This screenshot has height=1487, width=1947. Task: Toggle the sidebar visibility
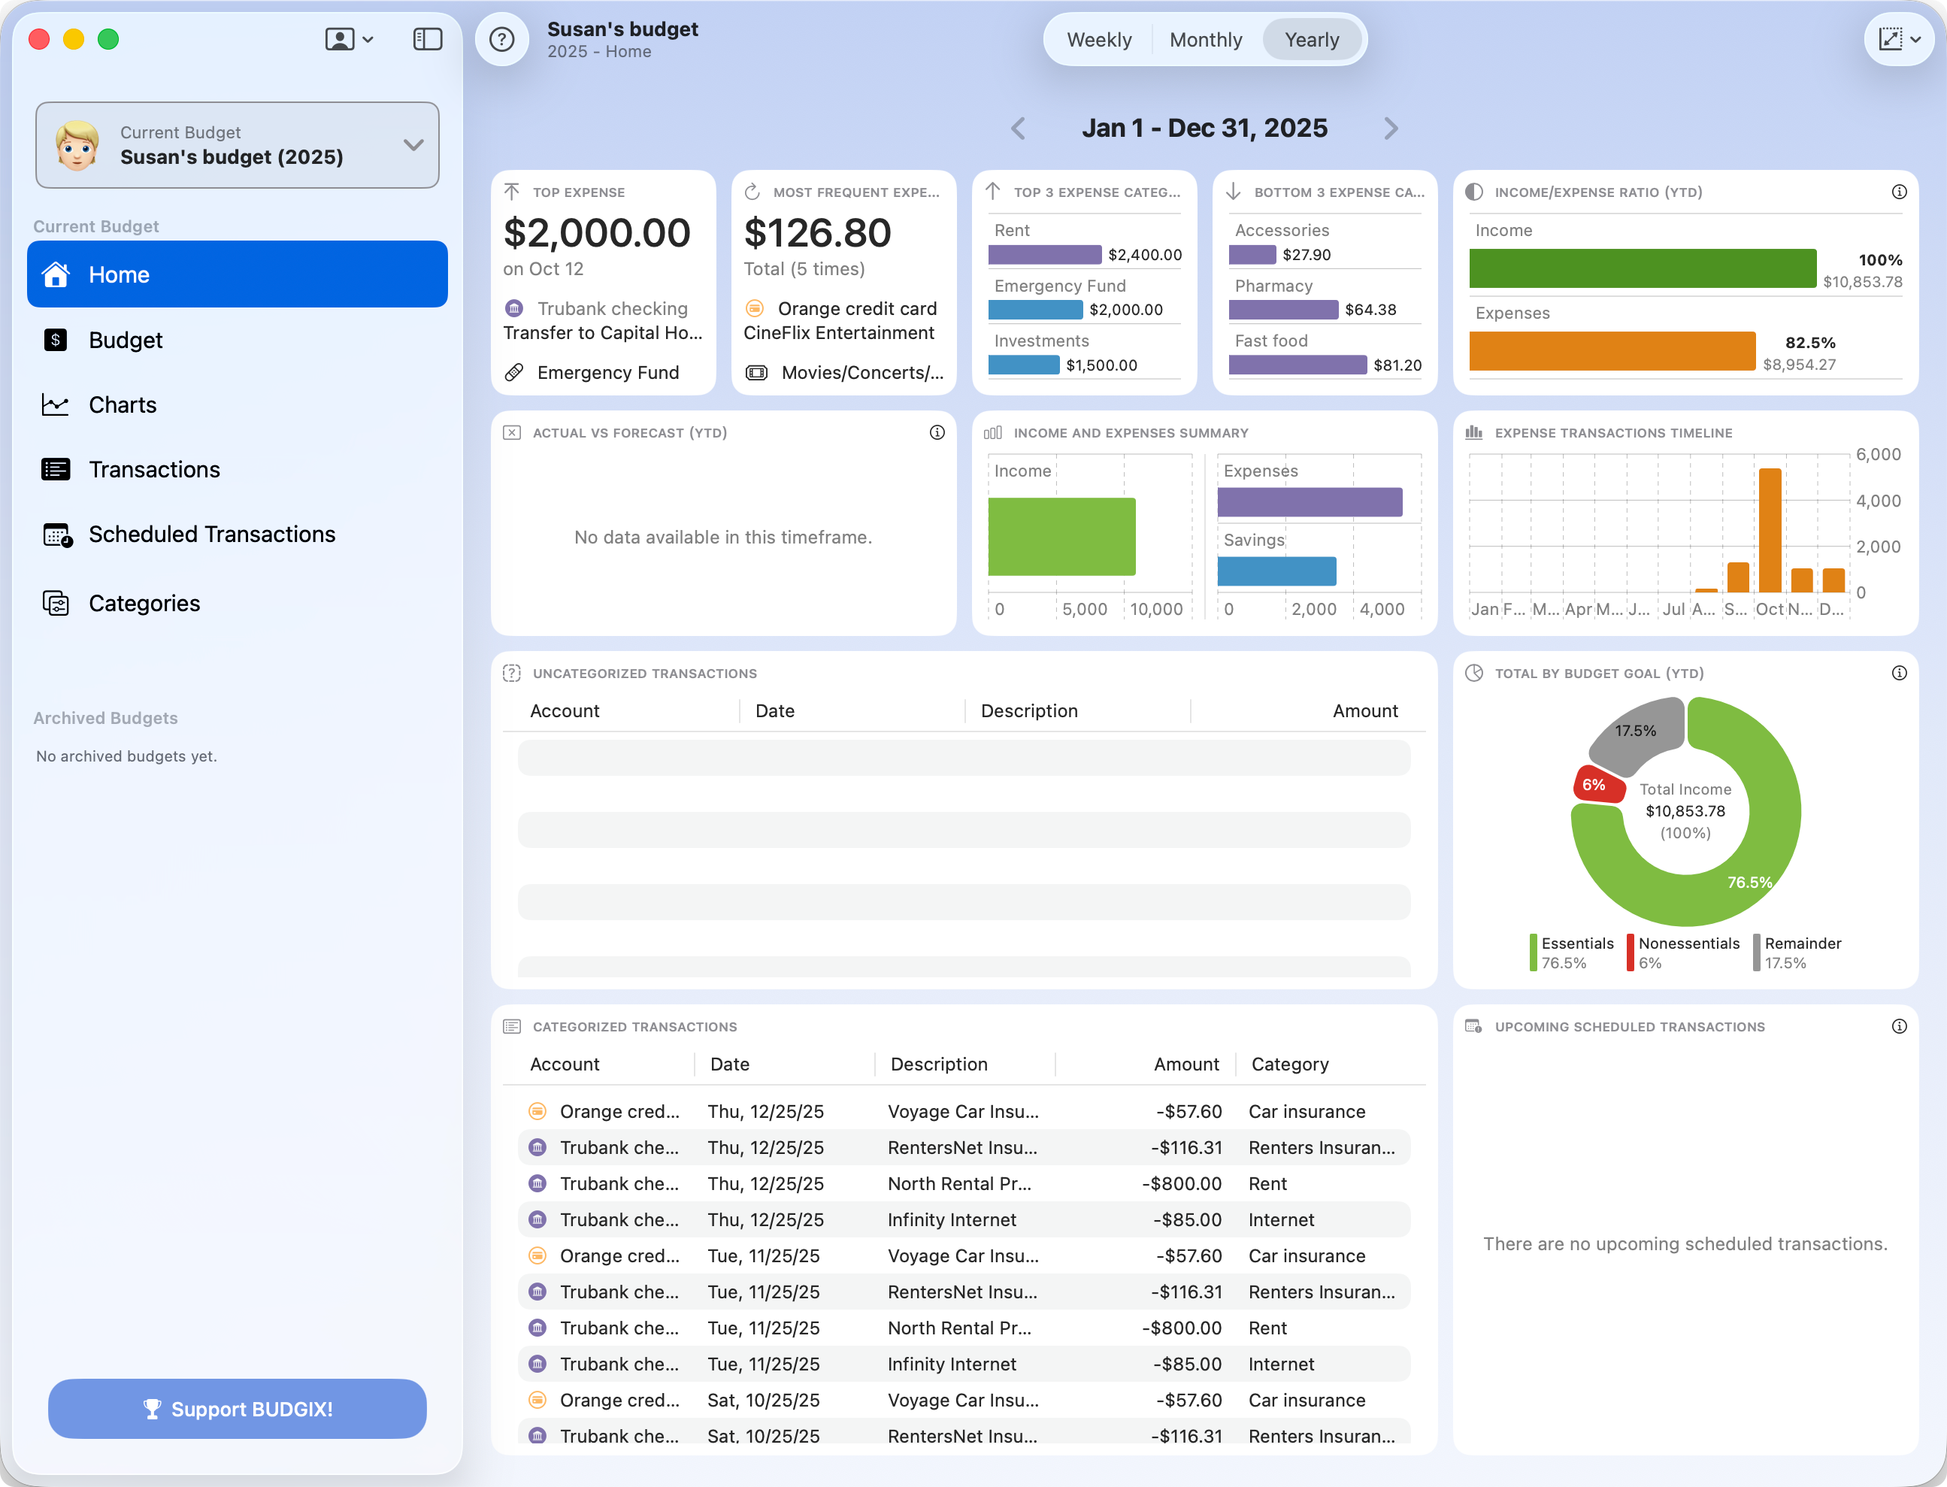[428, 39]
